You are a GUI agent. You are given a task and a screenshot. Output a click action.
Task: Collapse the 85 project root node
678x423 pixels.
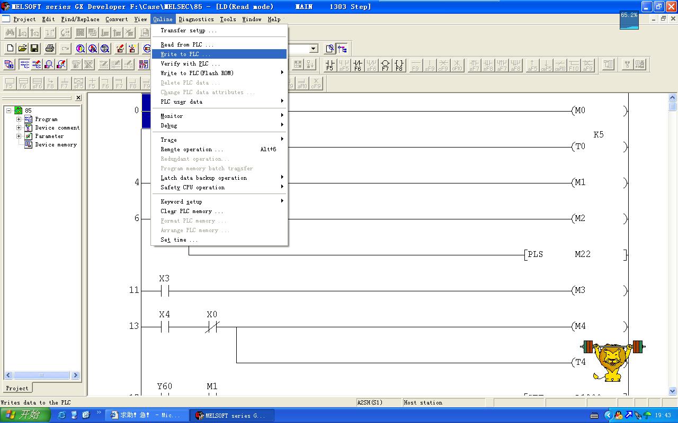[x=9, y=111]
